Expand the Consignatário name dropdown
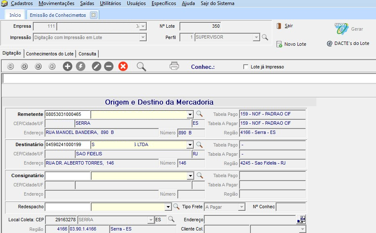This screenshot has height=233, width=376. [190, 176]
